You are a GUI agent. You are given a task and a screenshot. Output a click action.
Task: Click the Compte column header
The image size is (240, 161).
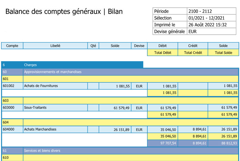click(12, 46)
